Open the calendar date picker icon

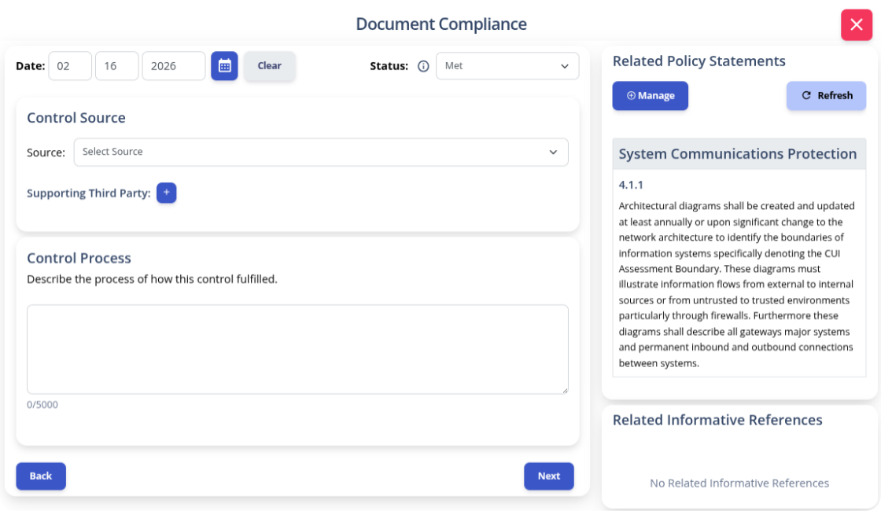click(x=224, y=66)
